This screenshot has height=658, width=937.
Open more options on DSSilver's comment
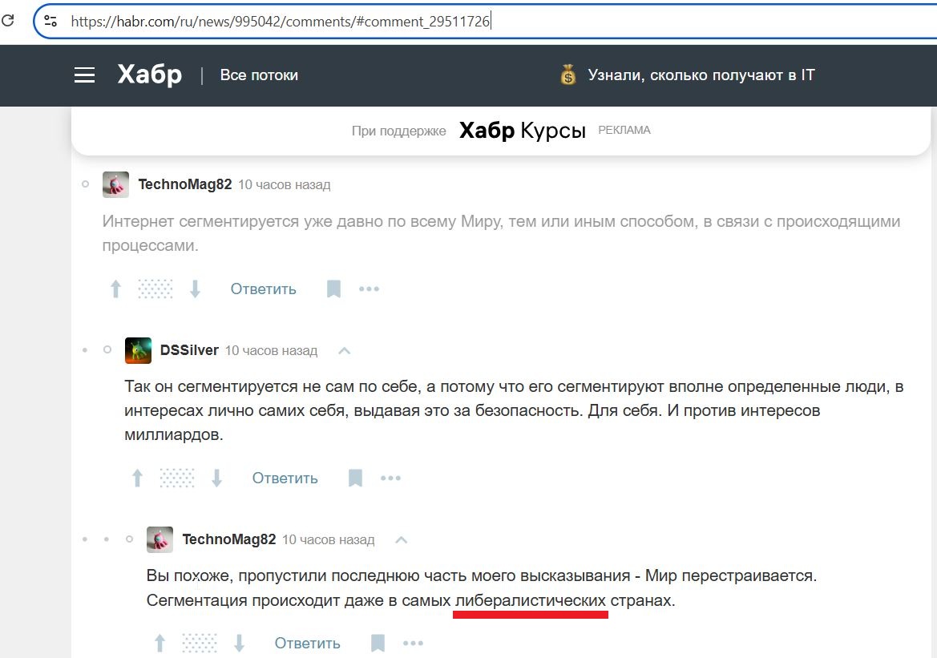(x=390, y=478)
